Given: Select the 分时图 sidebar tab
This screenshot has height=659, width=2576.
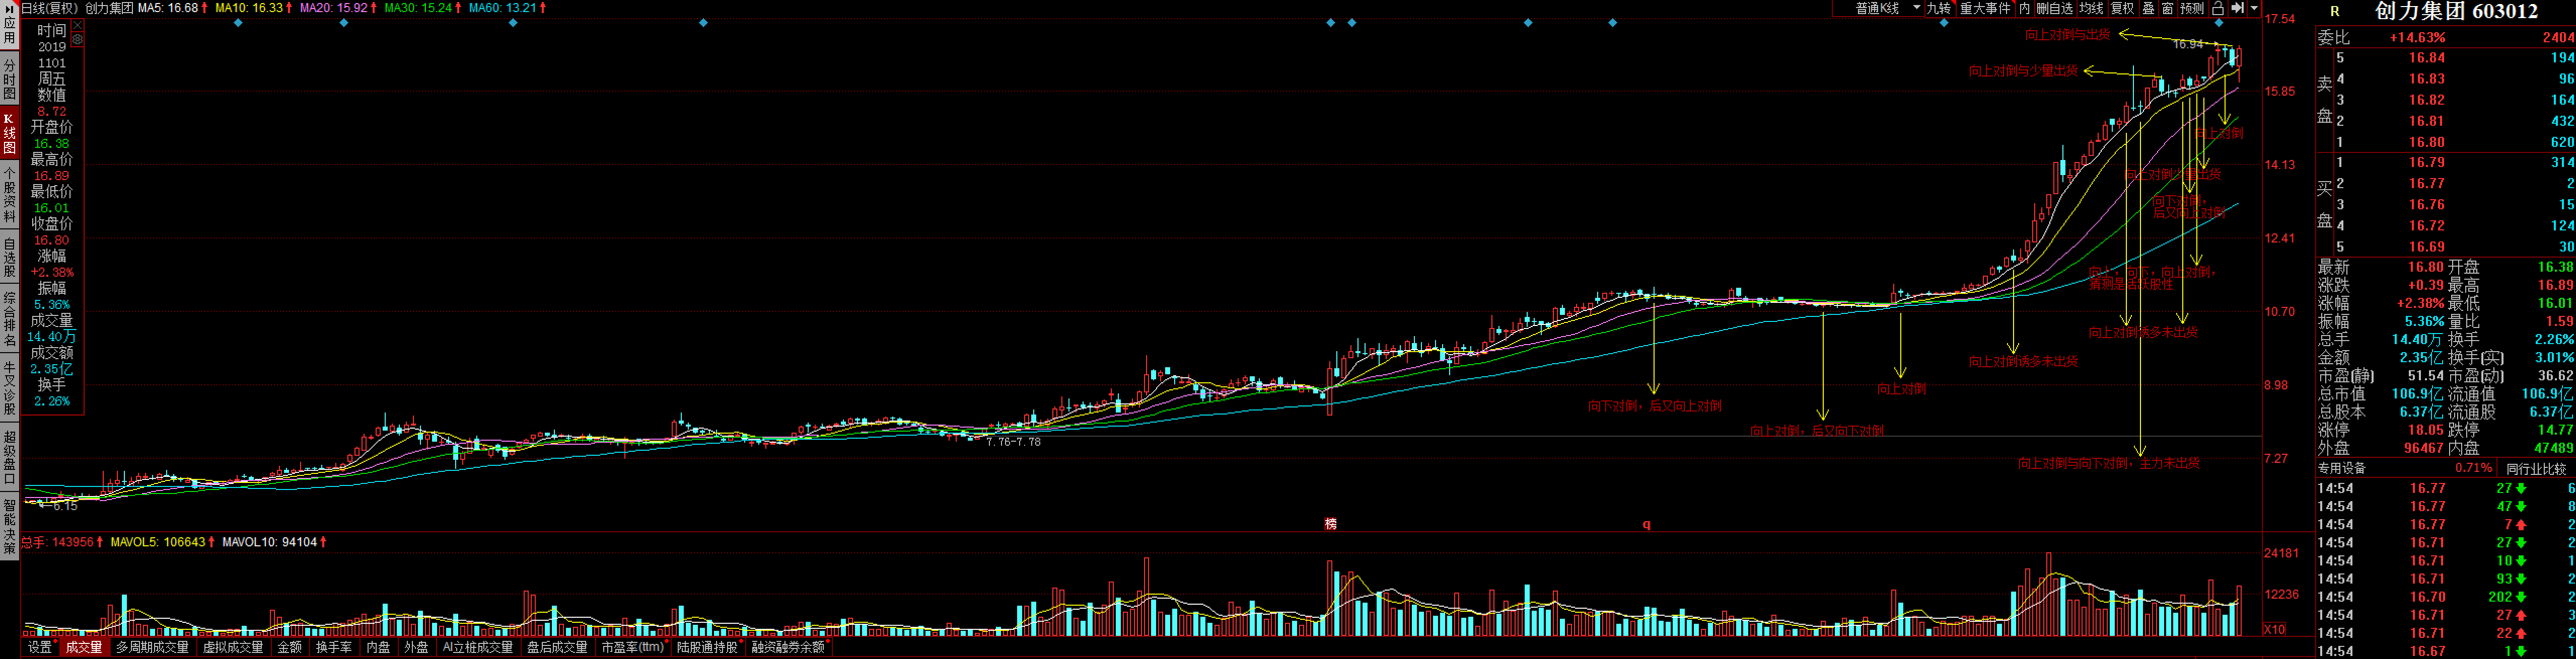Looking at the screenshot, I should [x=9, y=80].
